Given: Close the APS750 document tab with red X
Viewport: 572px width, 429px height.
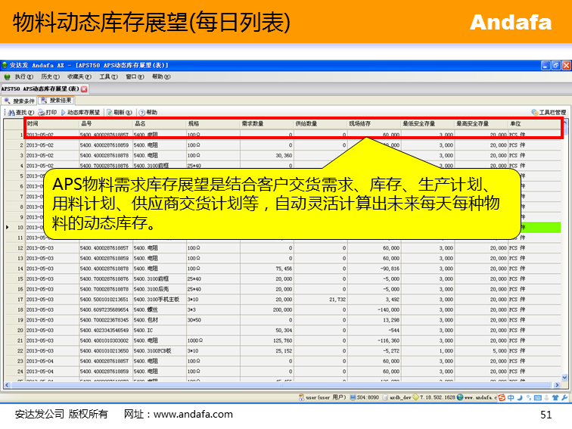Looking at the screenshot, I should (84, 89).
